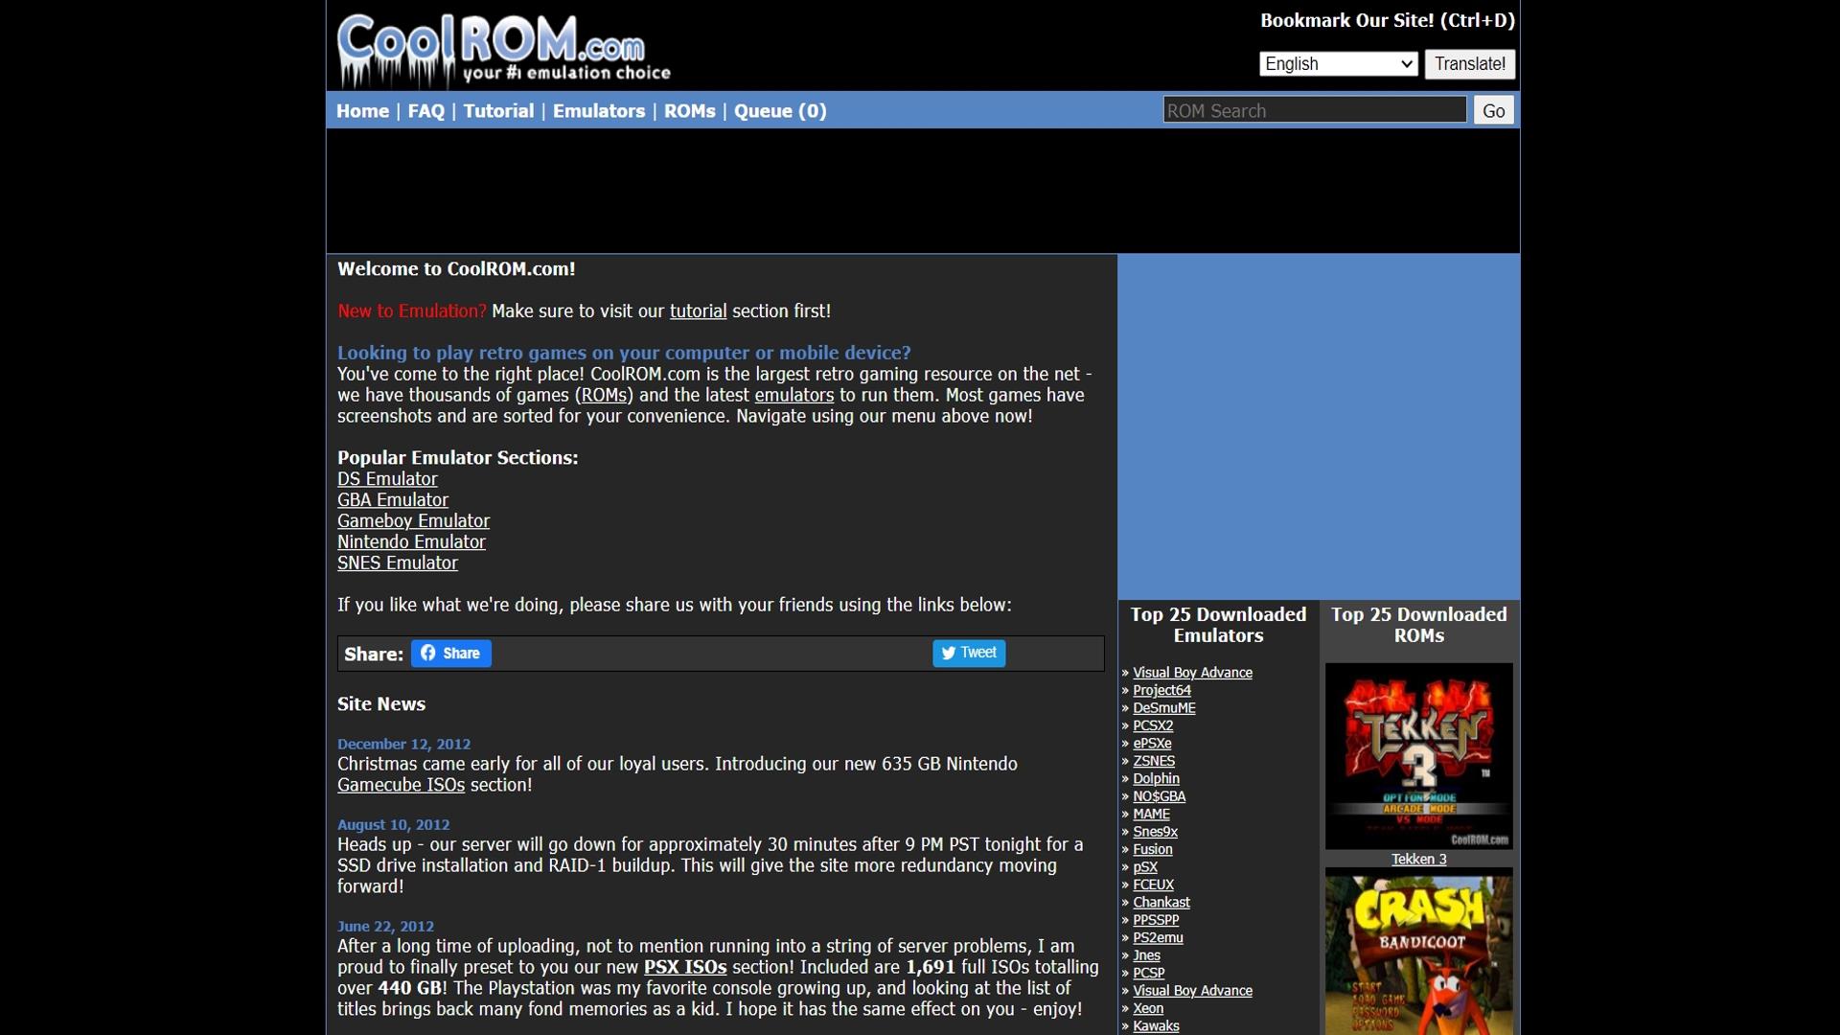Open the FCEUX emulator link
This screenshot has width=1840, height=1035.
(x=1153, y=885)
